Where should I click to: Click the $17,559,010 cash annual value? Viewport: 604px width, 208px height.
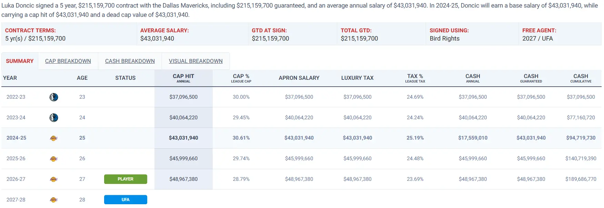(x=473, y=138)
